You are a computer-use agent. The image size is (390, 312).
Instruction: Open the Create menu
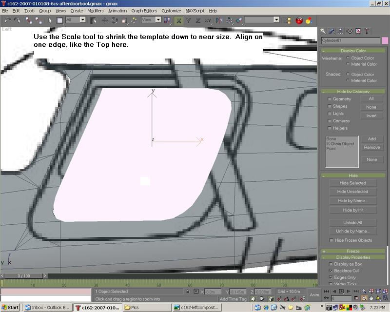click(x=77, y=11)
